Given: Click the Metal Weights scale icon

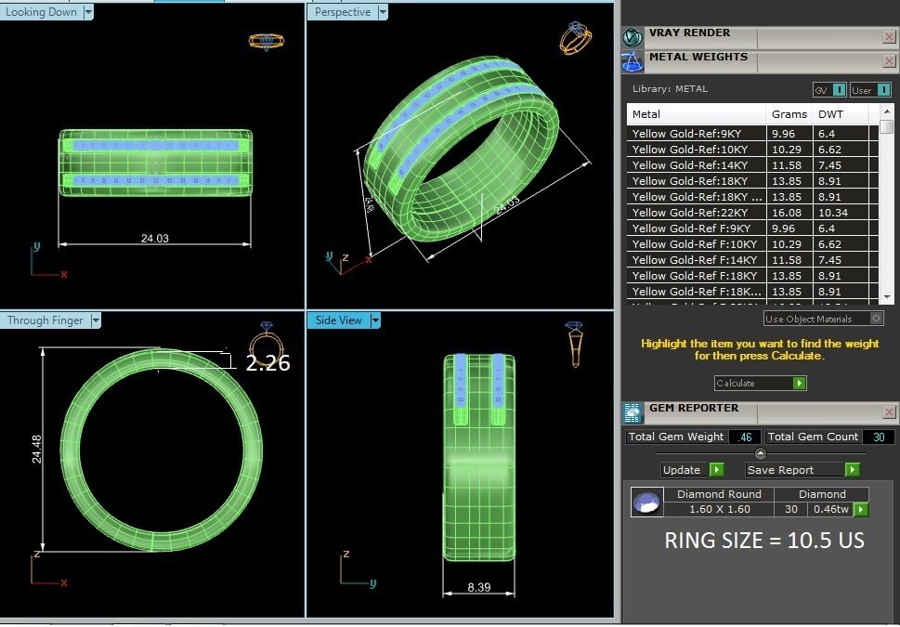Looking at the screenshot, I should (633, 61).
